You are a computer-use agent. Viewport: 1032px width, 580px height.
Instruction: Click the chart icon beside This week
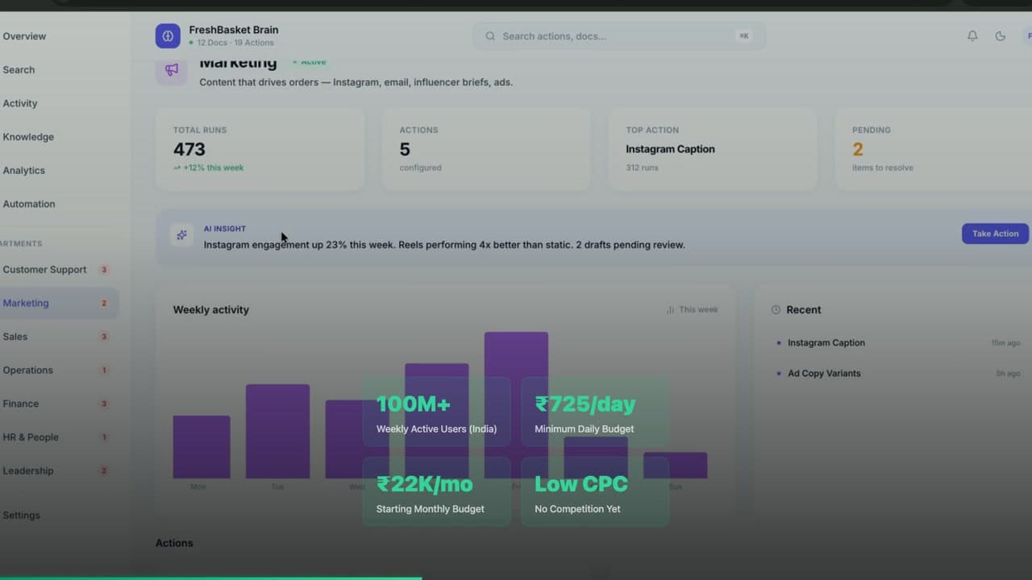[x=670, y=309]
